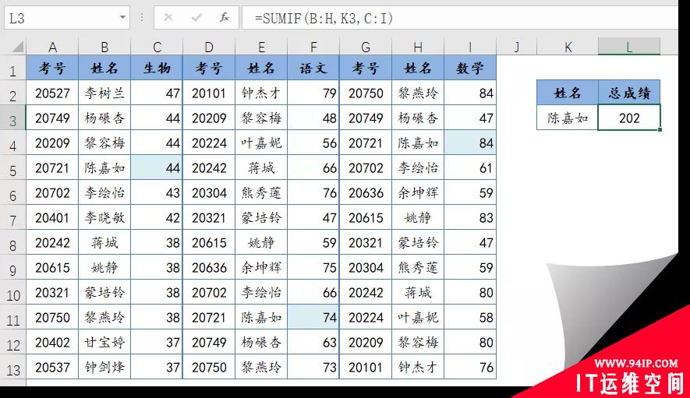The image size is (690, 398).
Task: Click score 79 in column F
Action: [x=313, y=93]
